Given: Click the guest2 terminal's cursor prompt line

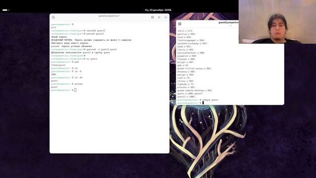Looking at the screenshot, I should coord(191,103).
